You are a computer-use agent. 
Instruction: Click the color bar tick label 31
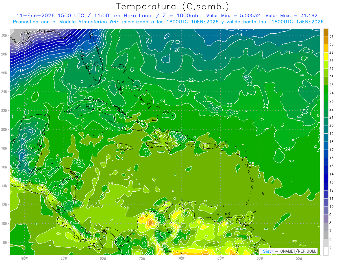coord(332,36)
